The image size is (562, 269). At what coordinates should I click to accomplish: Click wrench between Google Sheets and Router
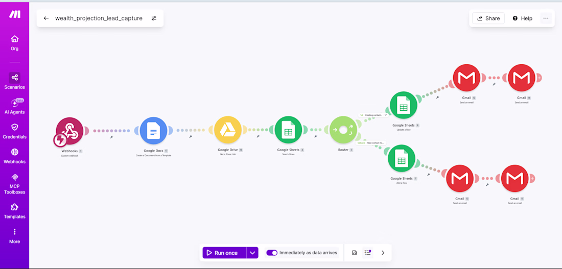tap(316, 136)
